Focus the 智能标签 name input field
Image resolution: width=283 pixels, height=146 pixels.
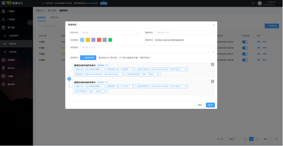click(185, 33)
